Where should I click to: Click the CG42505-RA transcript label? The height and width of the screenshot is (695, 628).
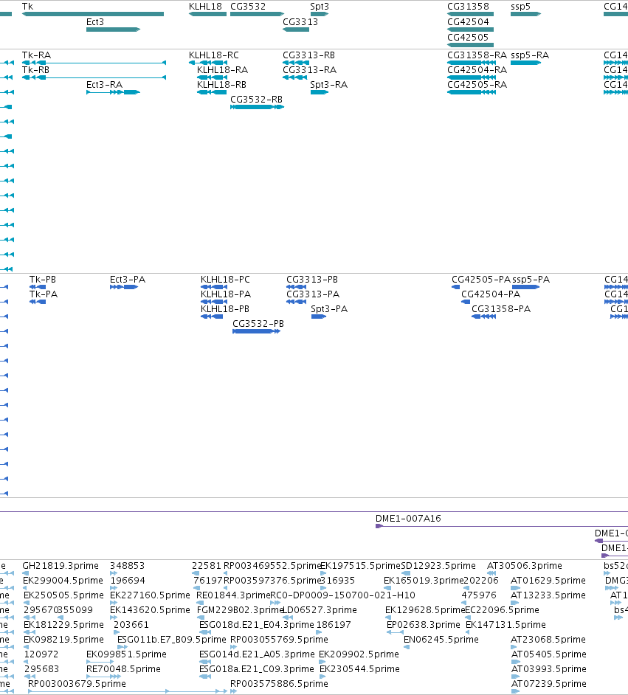[477, 85]
